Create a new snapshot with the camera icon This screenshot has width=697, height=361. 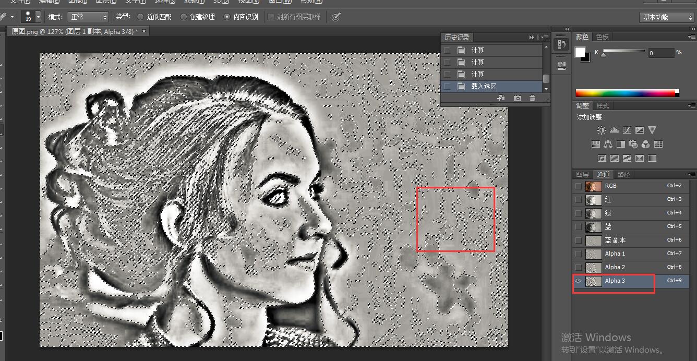(x=517, y=98)
